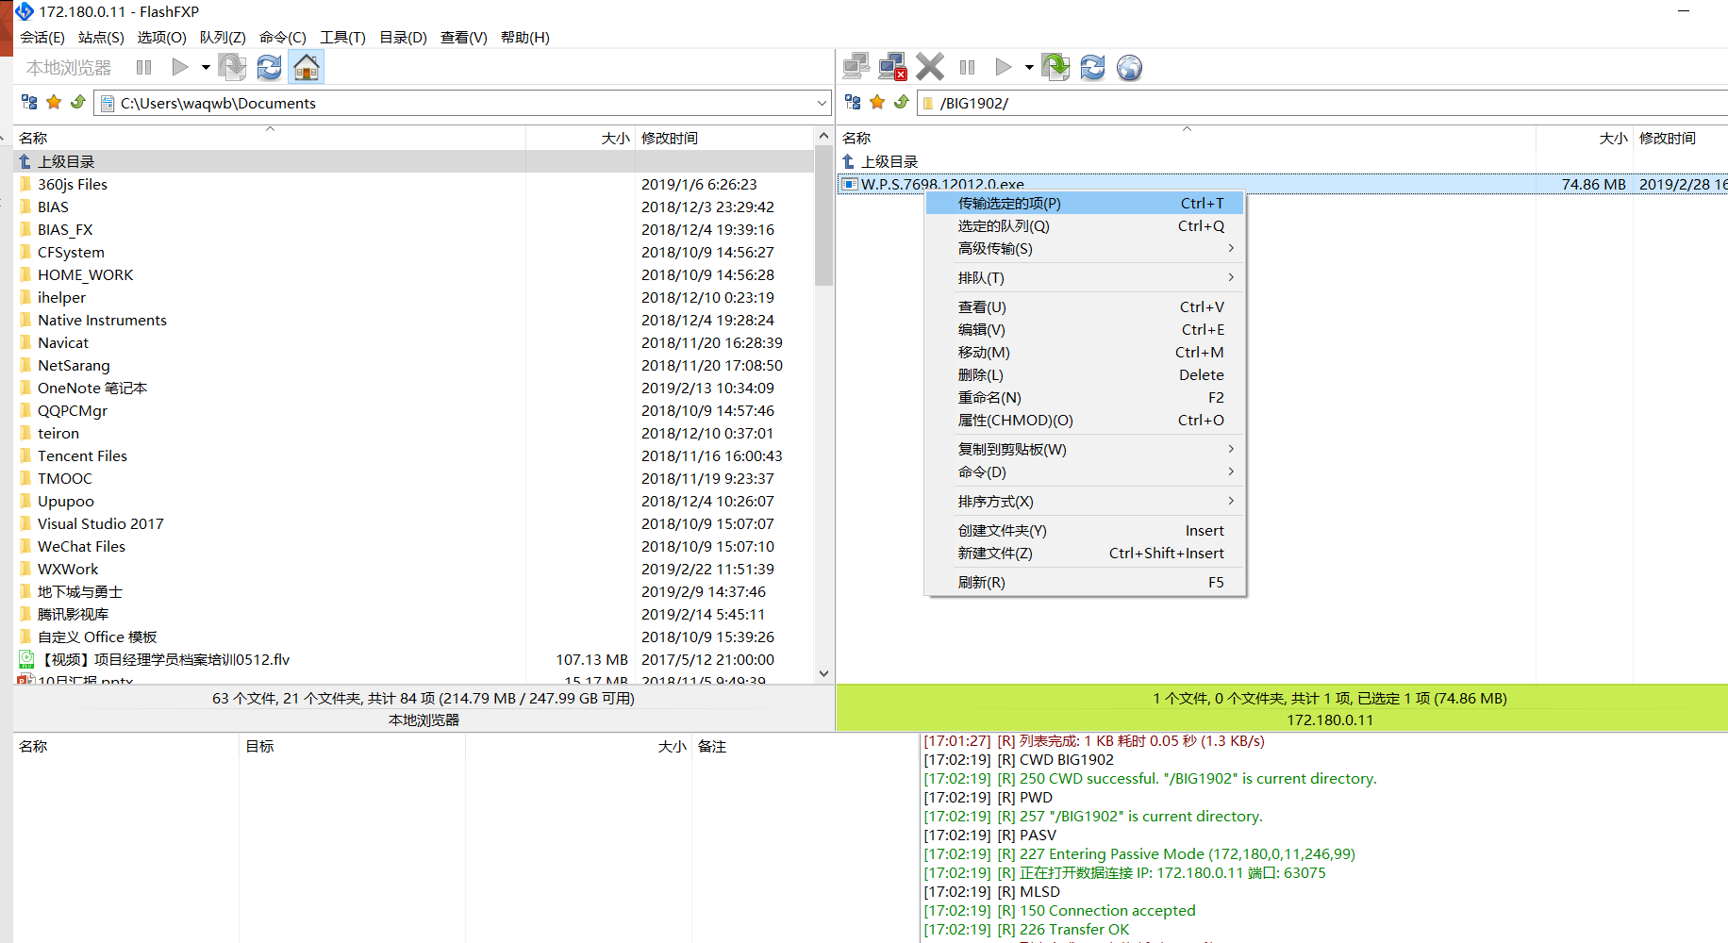Open the dropdown arrow next to local play button
Screen dimensions: 1728x943
tap(206, 67)
